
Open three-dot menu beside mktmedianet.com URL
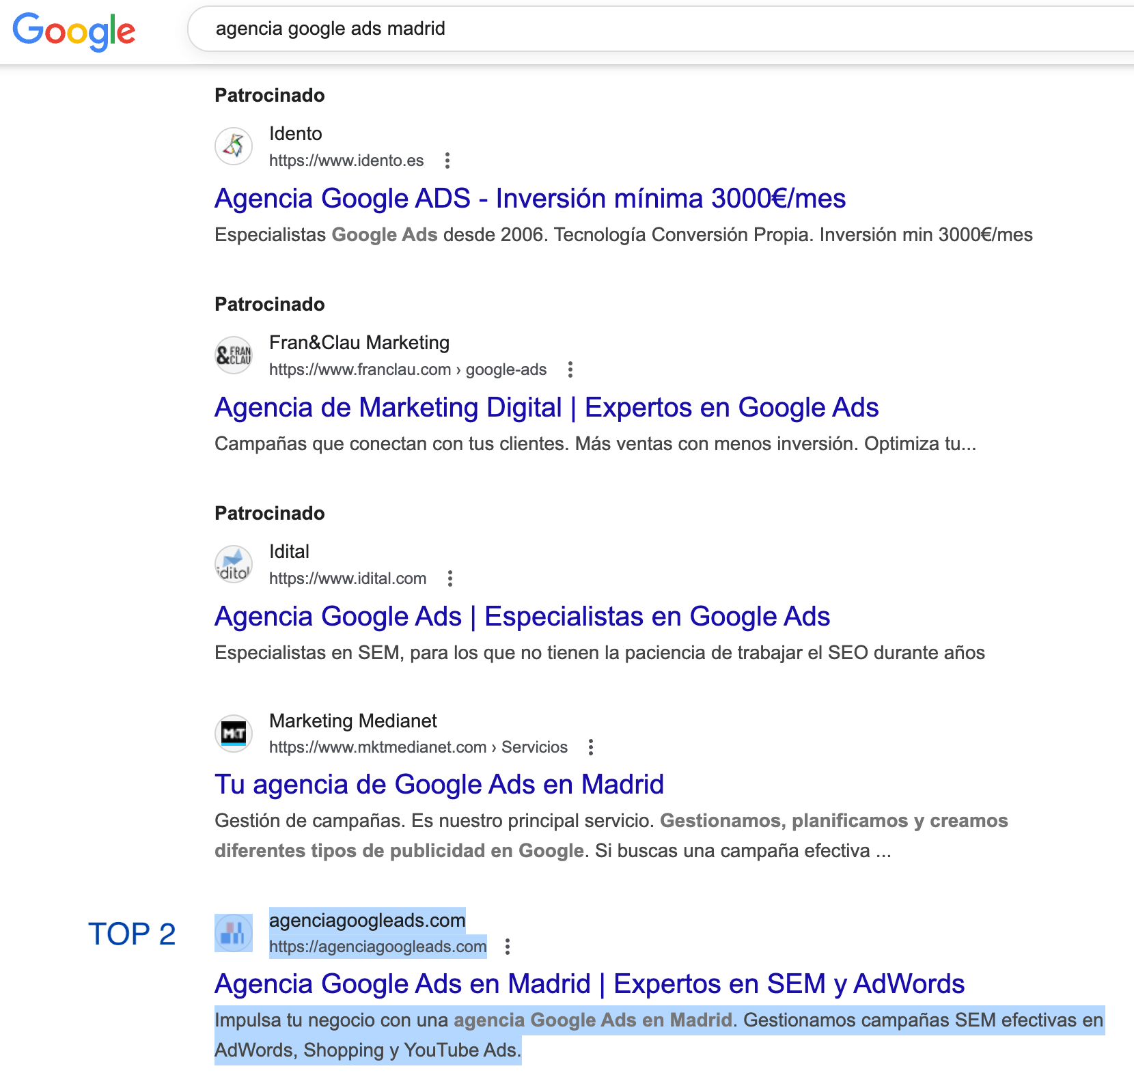click(591, 747)
